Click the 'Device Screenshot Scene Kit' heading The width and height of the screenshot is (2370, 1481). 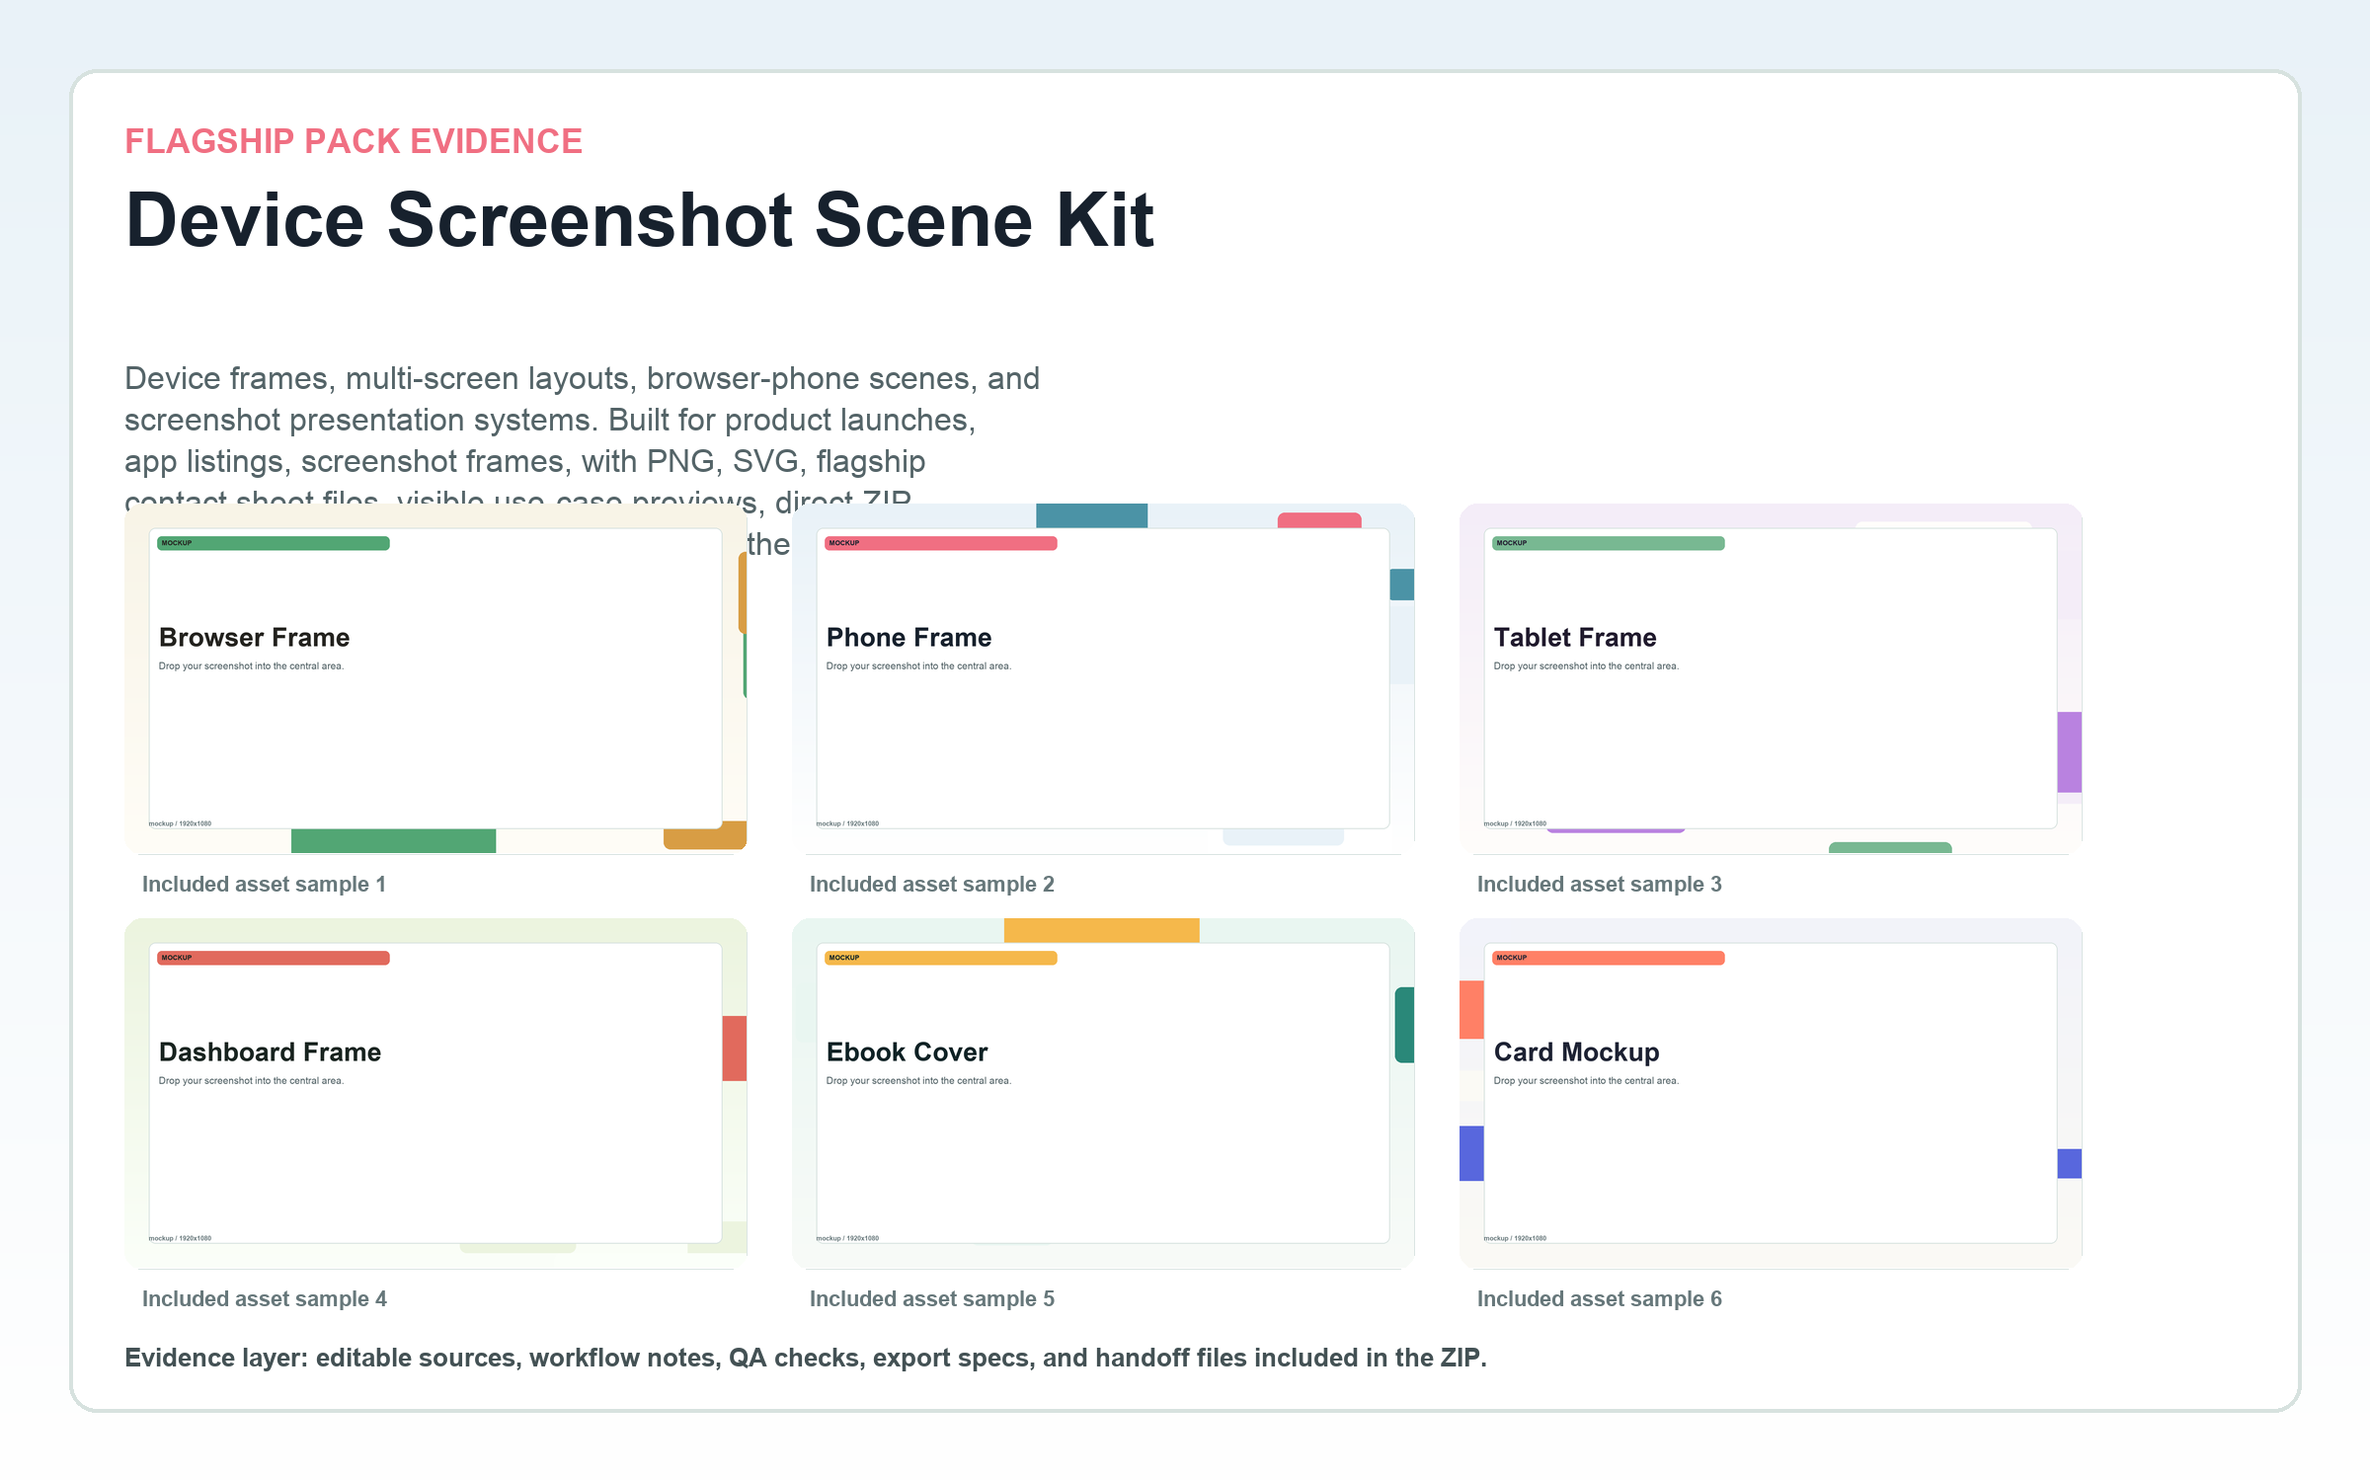pyautogui.click(x=640, y=220)
